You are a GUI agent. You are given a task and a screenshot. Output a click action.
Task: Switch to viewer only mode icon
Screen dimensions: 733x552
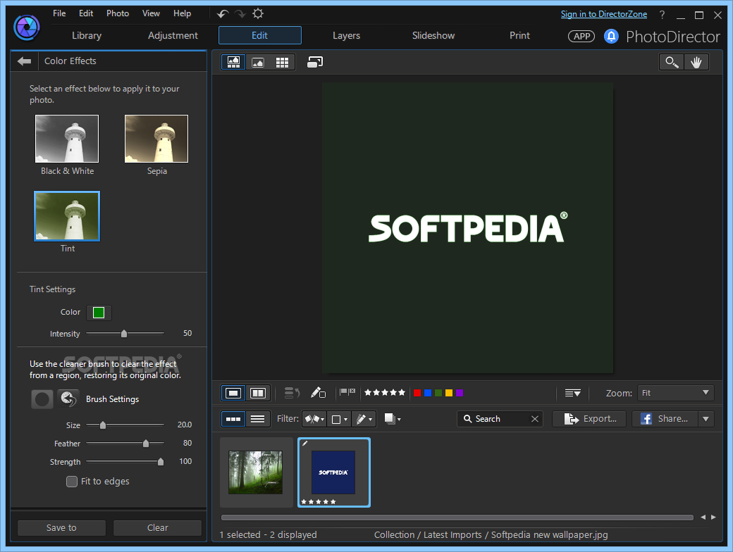coord(257,62)
